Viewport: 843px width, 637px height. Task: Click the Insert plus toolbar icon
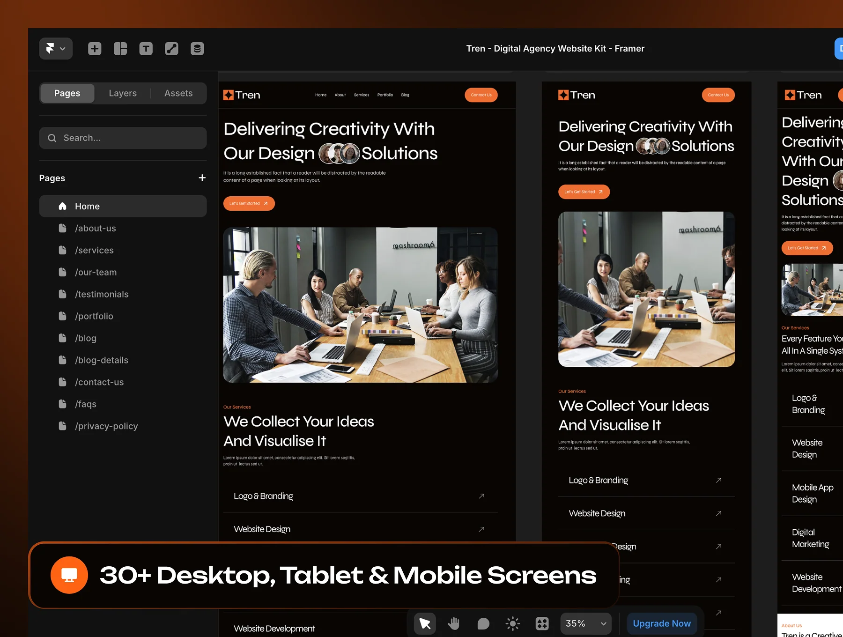tap(95, 48)
